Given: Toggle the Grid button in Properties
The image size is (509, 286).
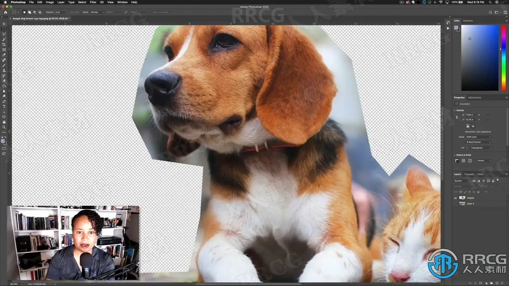Looking at the screenshot, I should click(463, 160).
